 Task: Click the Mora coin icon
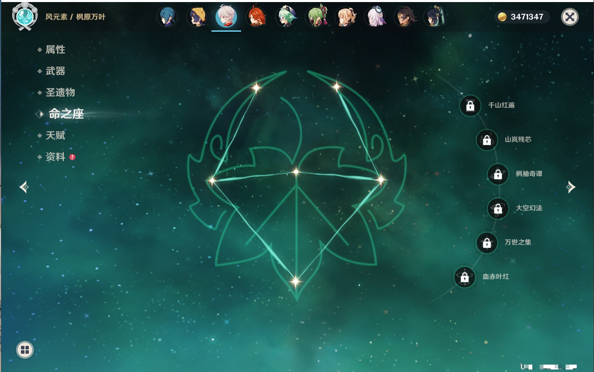pyautogui.click(x=502, y=17)
